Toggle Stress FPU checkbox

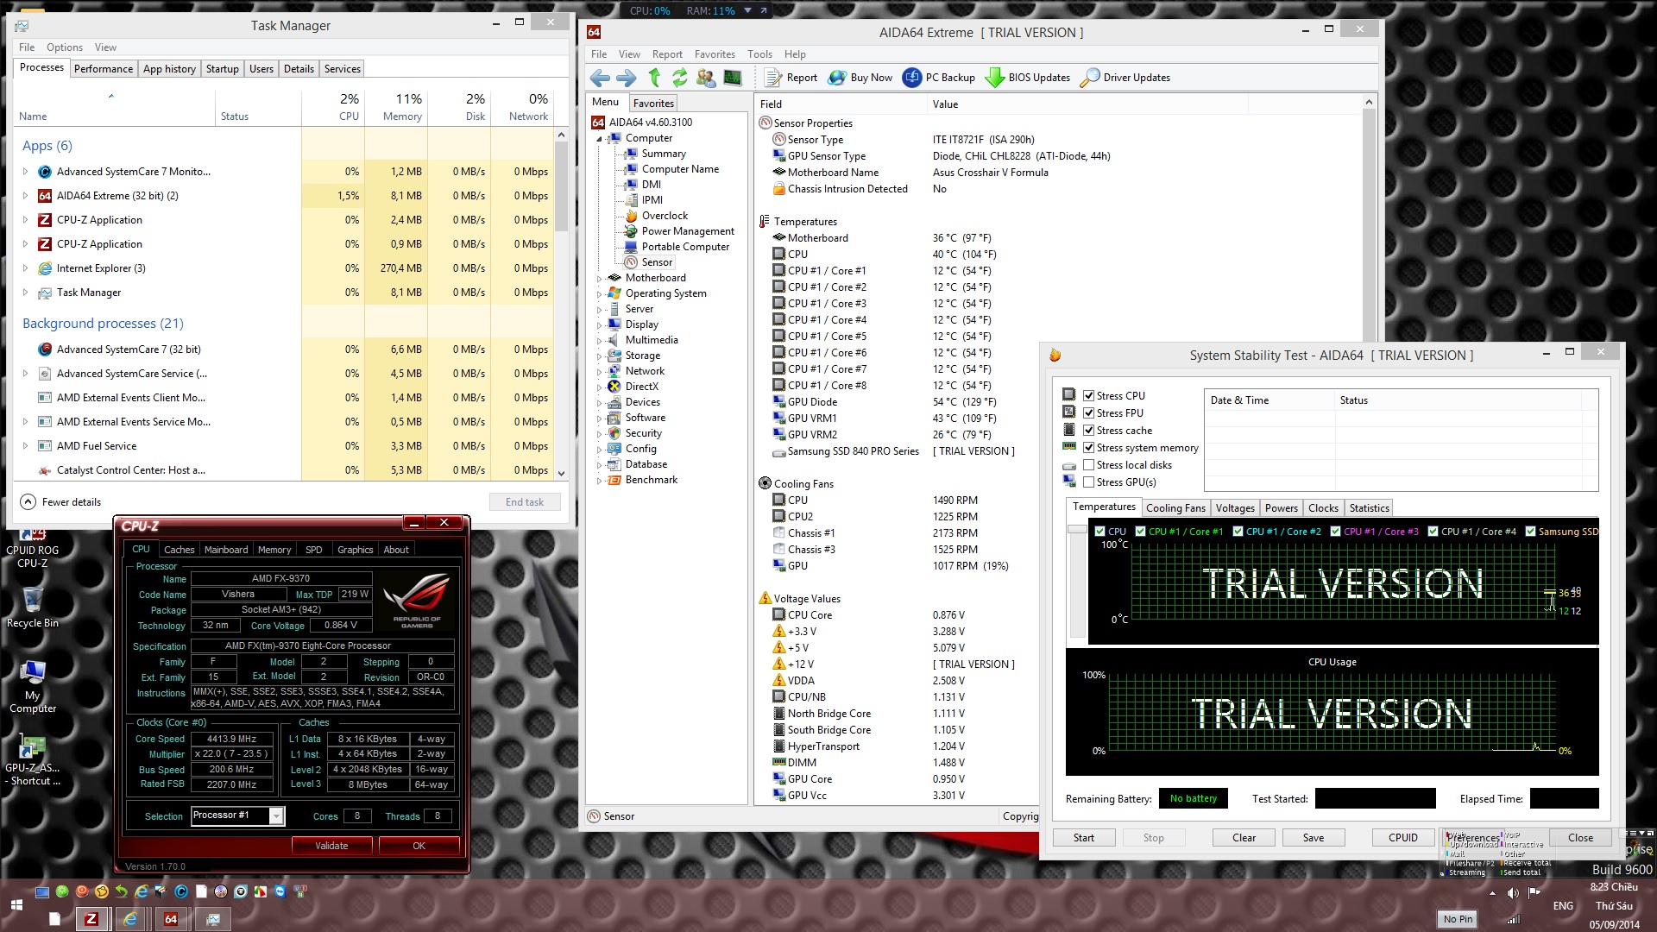(x=1089, y=413)
